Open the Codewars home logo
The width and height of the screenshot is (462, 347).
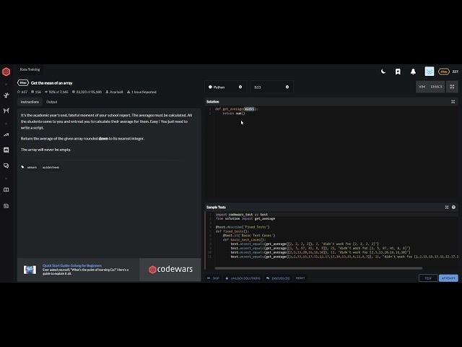pyautogui.click(x=6, y=72)
